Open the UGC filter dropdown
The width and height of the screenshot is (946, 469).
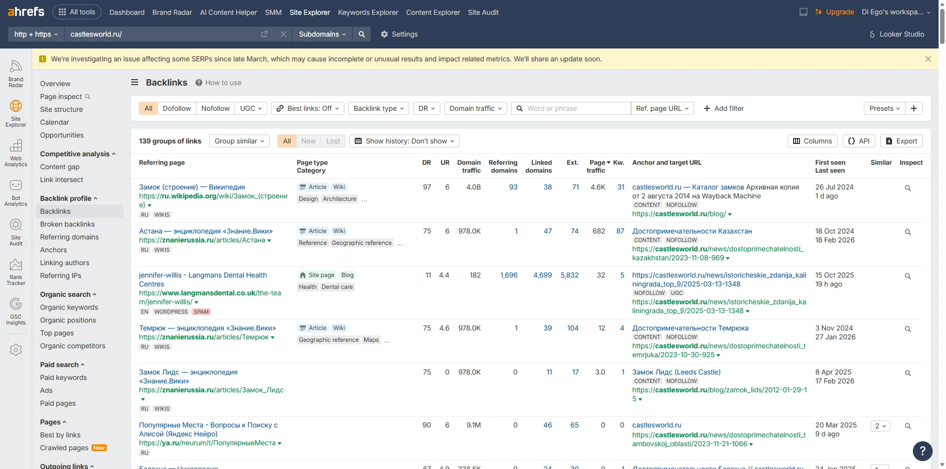[251, 108]
